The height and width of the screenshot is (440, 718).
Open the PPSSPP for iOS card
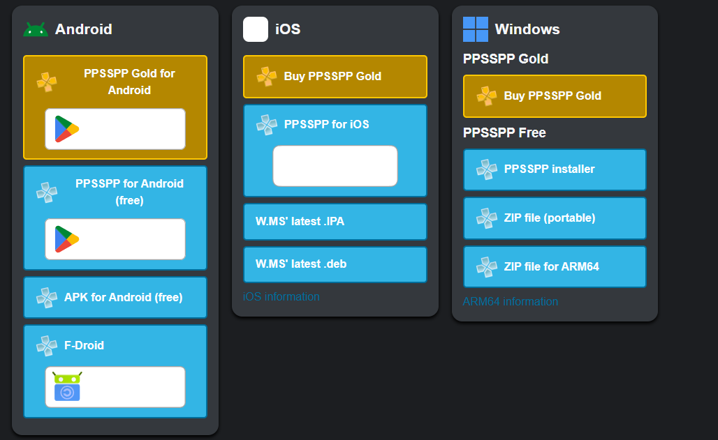(x=335, y=151)
